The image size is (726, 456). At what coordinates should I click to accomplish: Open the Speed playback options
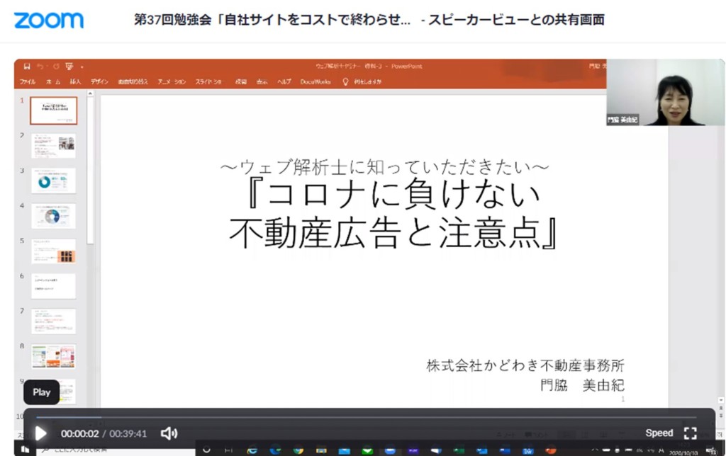click(659, 433)
